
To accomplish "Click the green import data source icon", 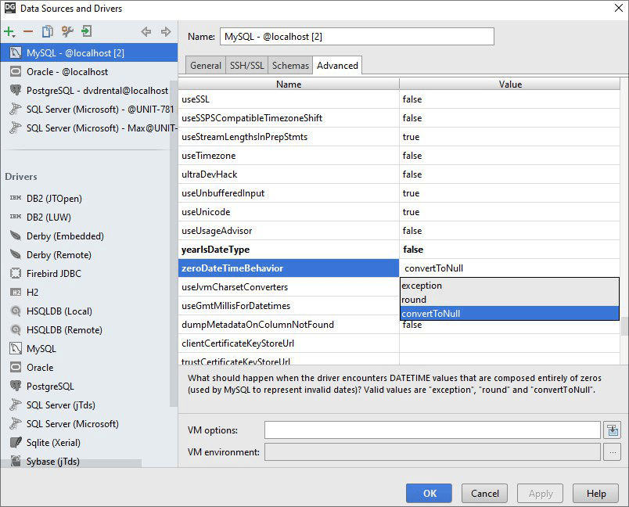I will pyautogui.click(x=86, y=32).
